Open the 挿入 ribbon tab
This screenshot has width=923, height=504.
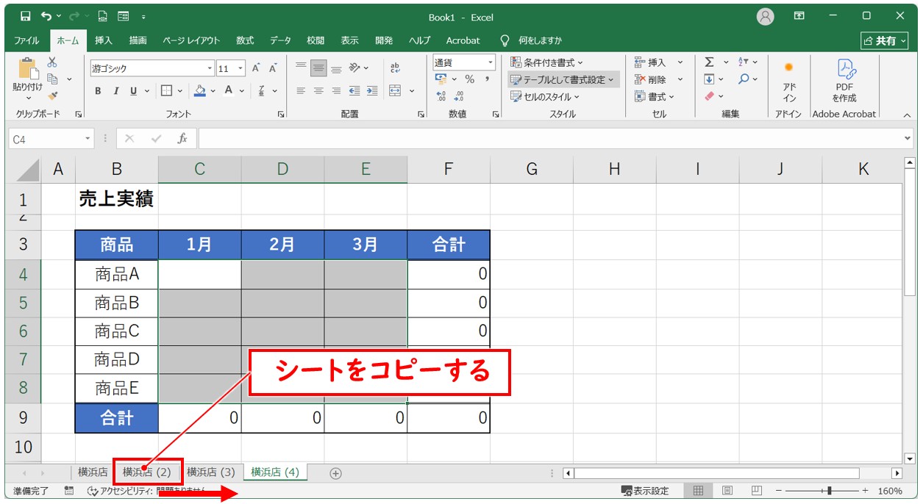(104, 40)
